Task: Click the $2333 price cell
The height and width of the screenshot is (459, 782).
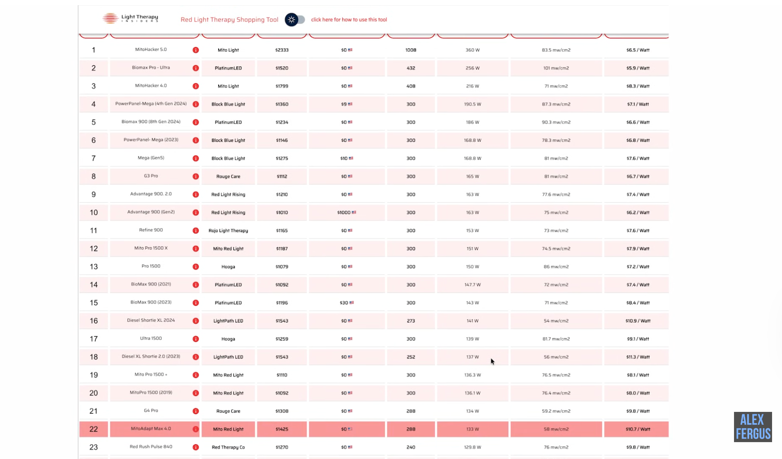Action: (x=282, y=50)
